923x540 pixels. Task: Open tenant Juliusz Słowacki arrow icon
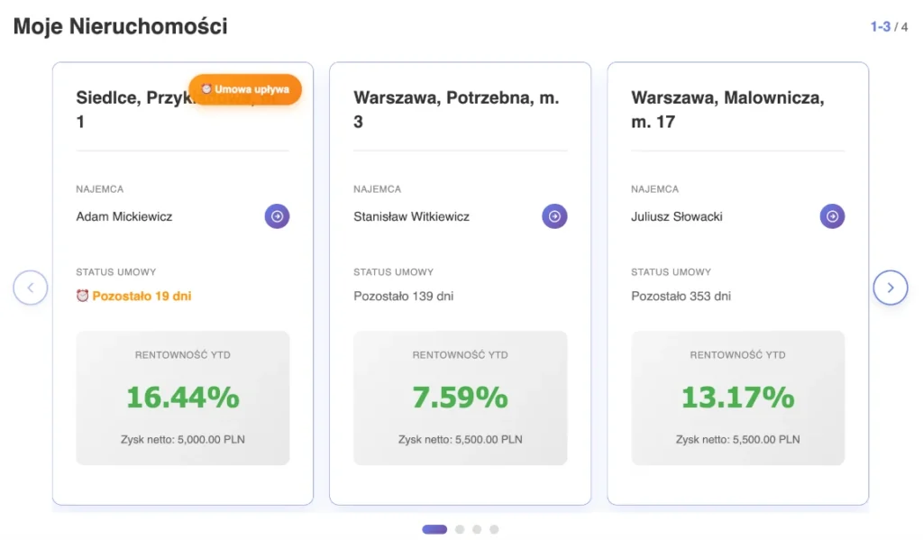pyautogui.click(x=832, y=216)
